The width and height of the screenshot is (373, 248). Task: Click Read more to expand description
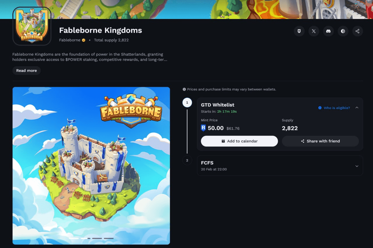[27, 71]
